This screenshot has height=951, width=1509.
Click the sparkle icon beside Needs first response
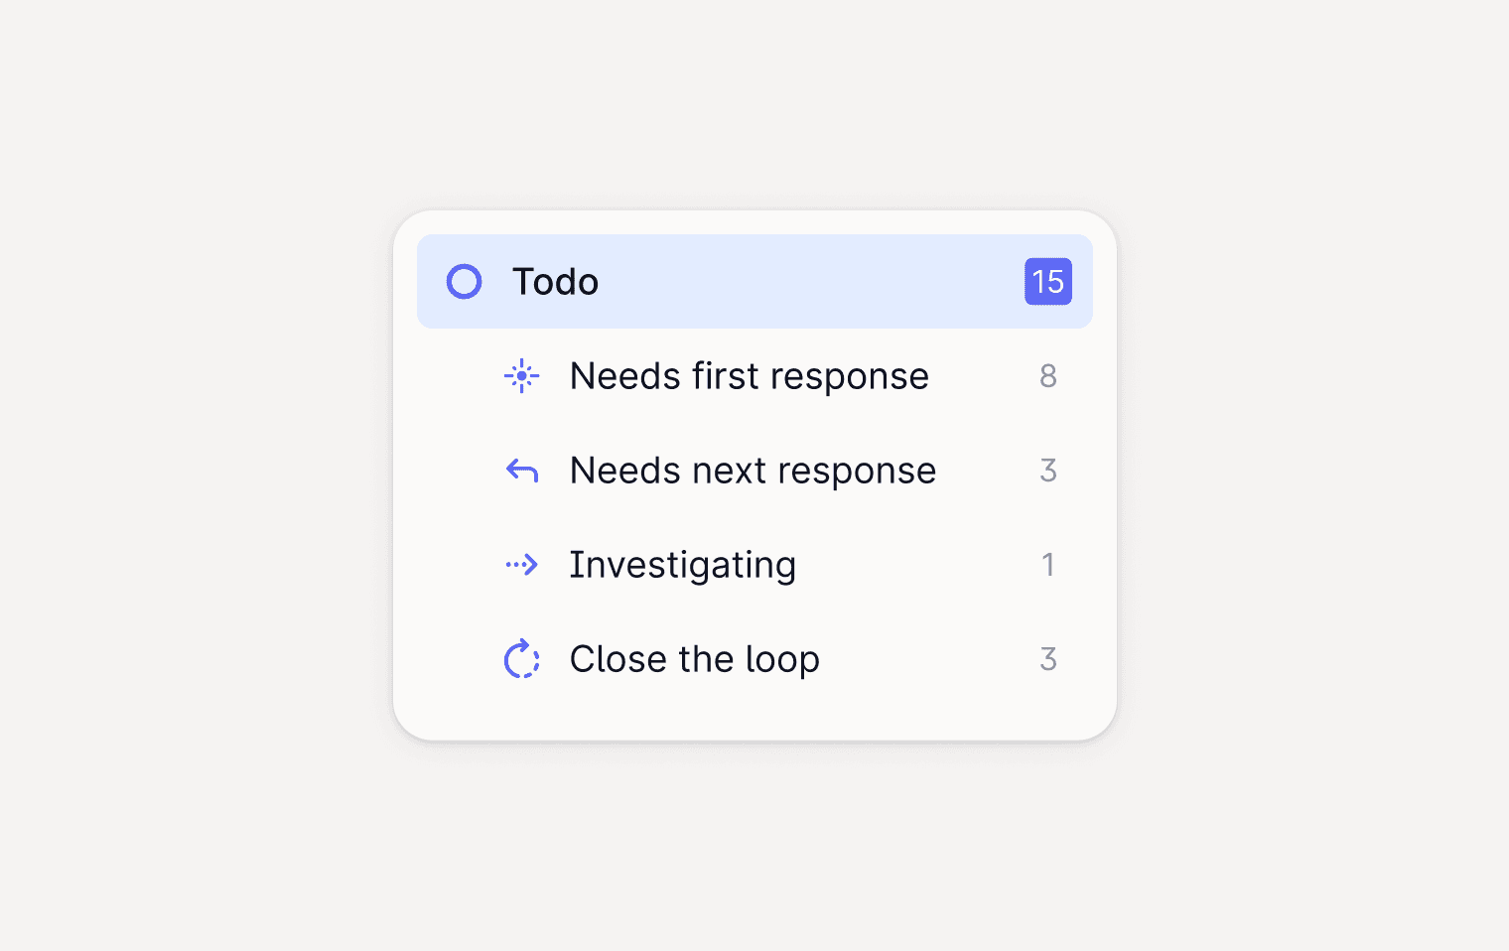click(x=521, y=376)
